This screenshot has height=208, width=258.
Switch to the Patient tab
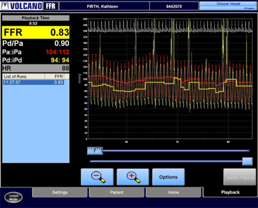pyautogui.click(x=116, y=192)
